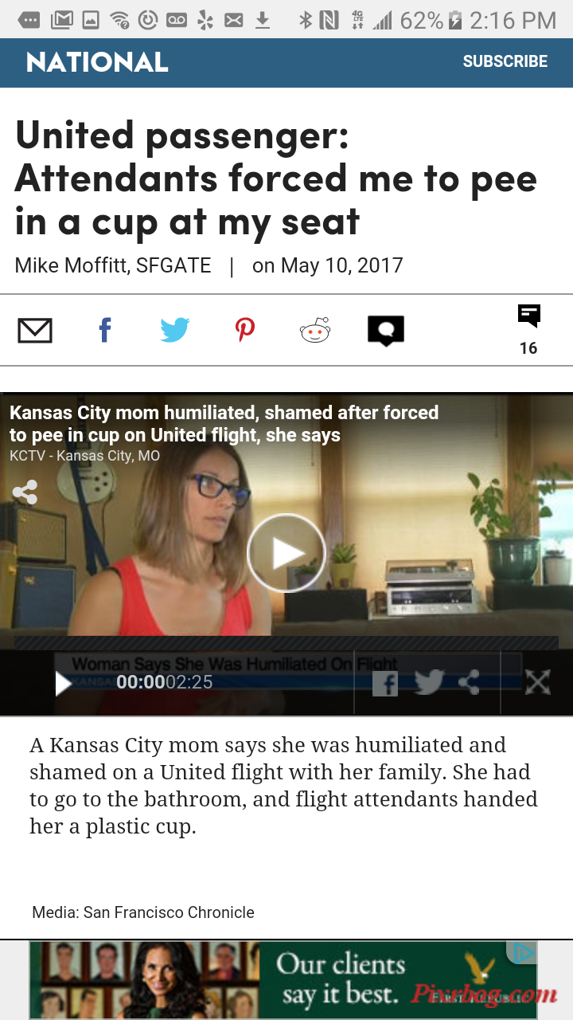Share video on Facebook from player bar

click(x=385, y=683)
